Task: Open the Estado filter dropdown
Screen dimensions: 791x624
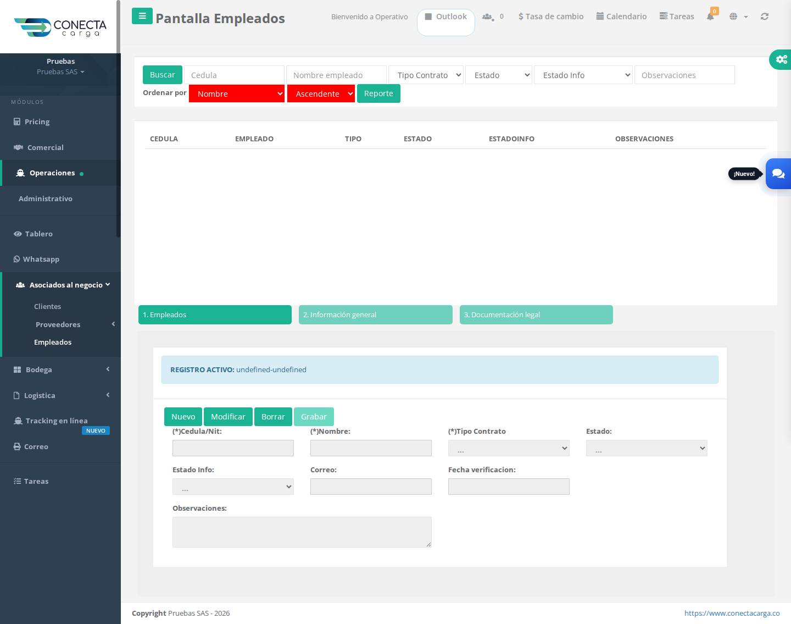Action: pyautogui.click(x=499, y=75)
